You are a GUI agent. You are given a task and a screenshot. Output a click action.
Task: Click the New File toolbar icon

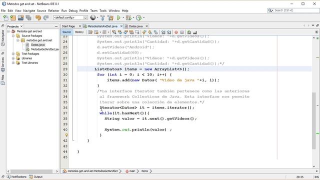[5, 18]
